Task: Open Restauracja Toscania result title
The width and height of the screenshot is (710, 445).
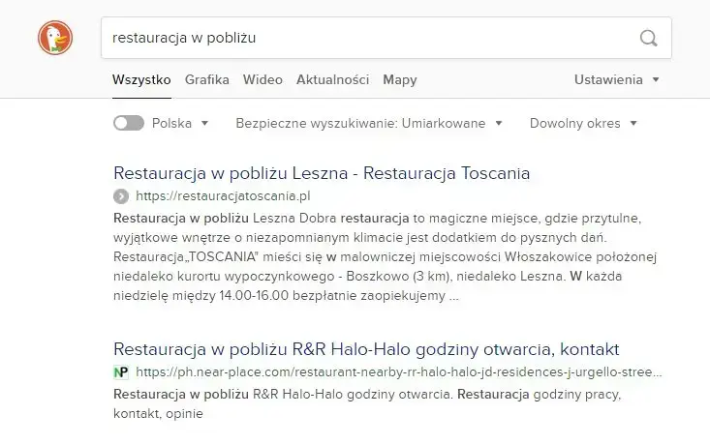Action: tap(322, 173)
